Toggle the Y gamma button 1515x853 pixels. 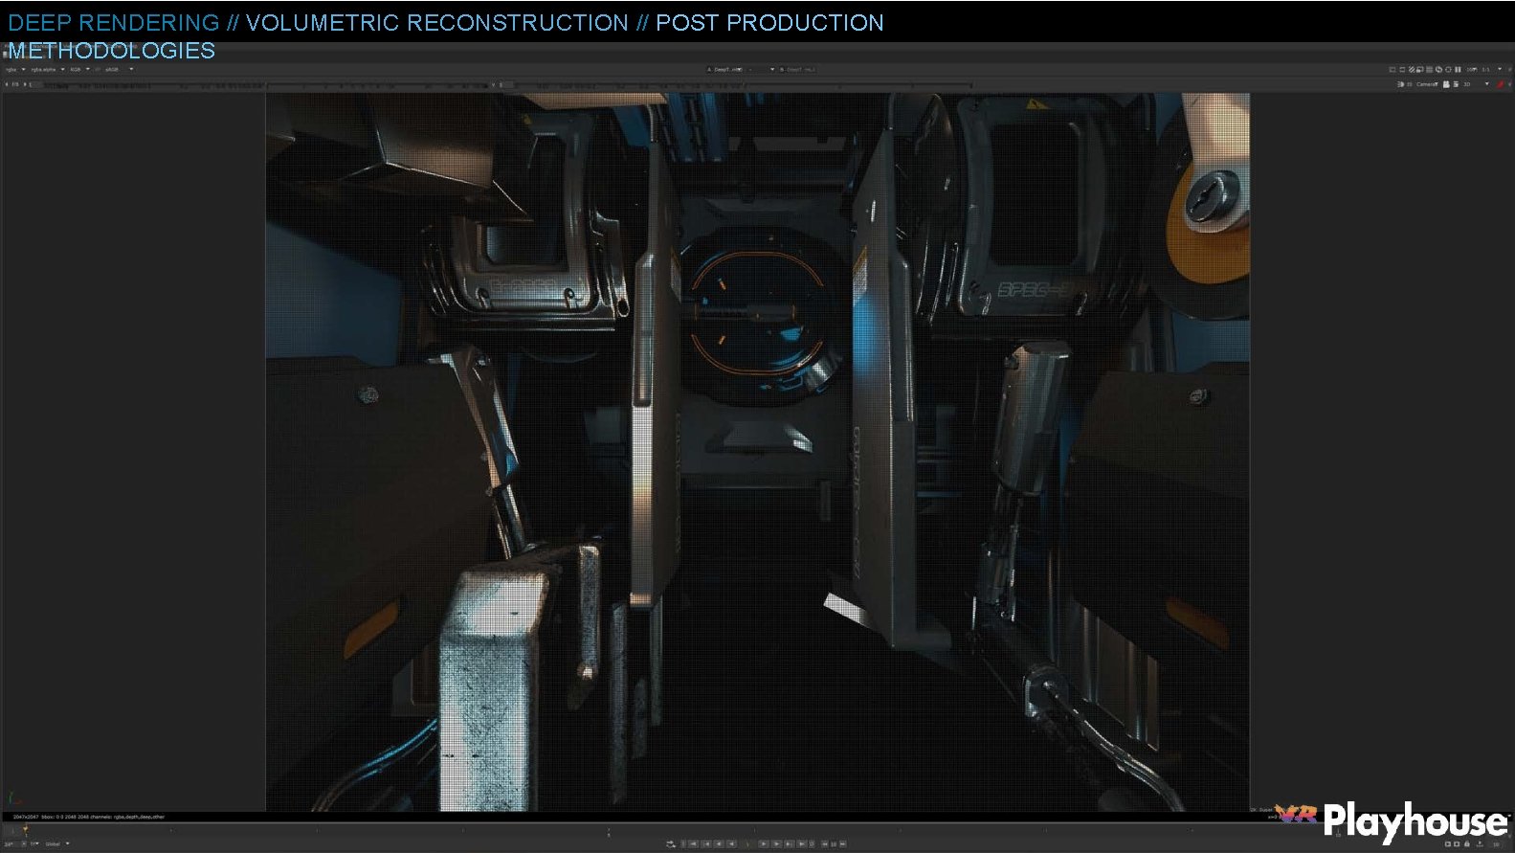(x=494, y=84)
